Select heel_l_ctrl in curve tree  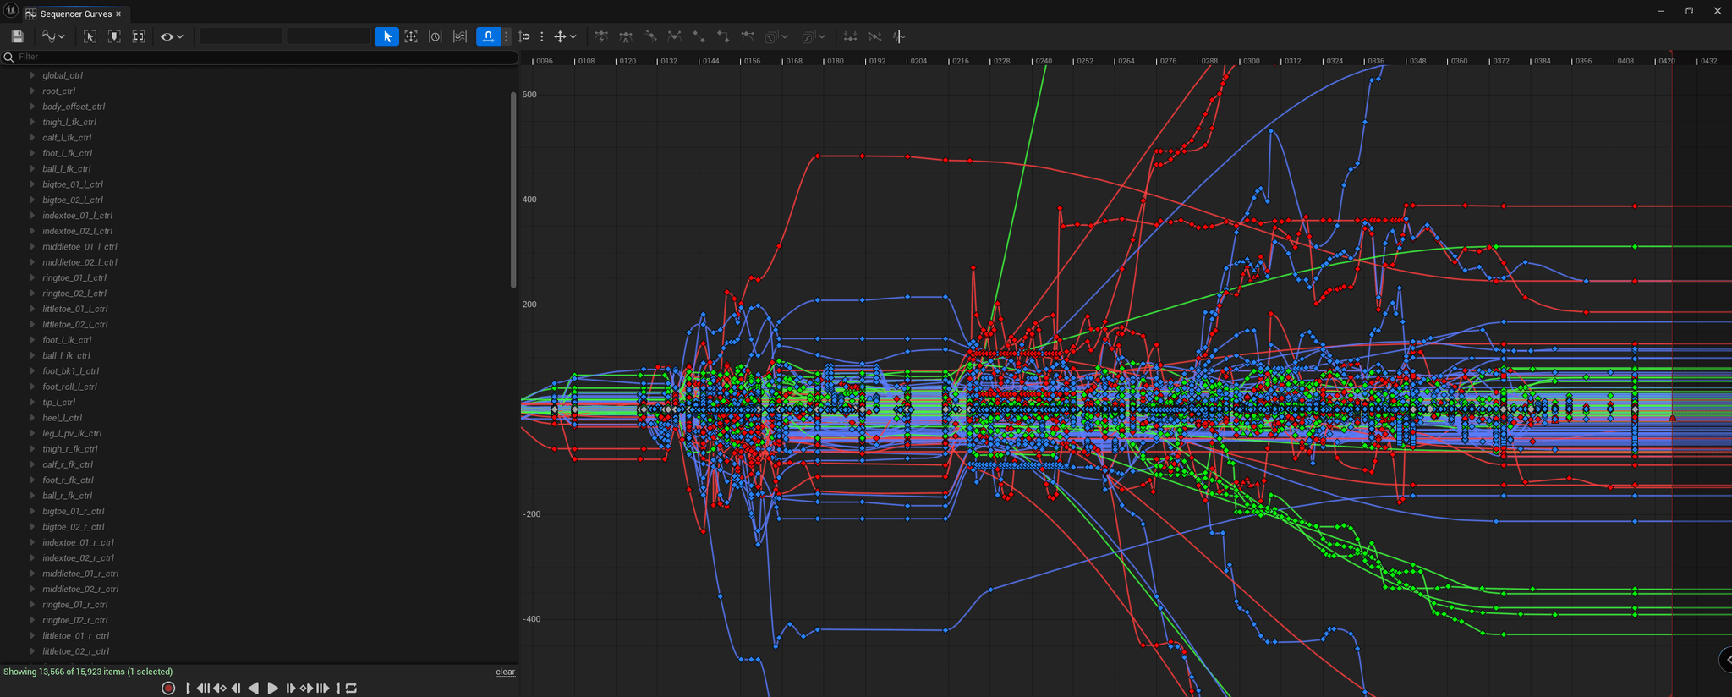(62, 418)
